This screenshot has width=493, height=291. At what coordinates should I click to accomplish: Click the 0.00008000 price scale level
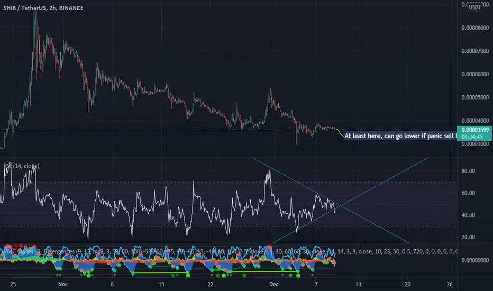click(x=475, y=28)
